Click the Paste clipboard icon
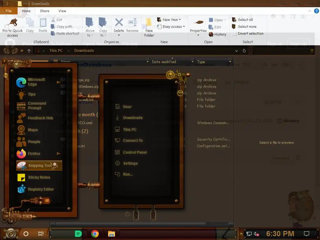The width and height of the screenshot is (320, 240). 43,22
